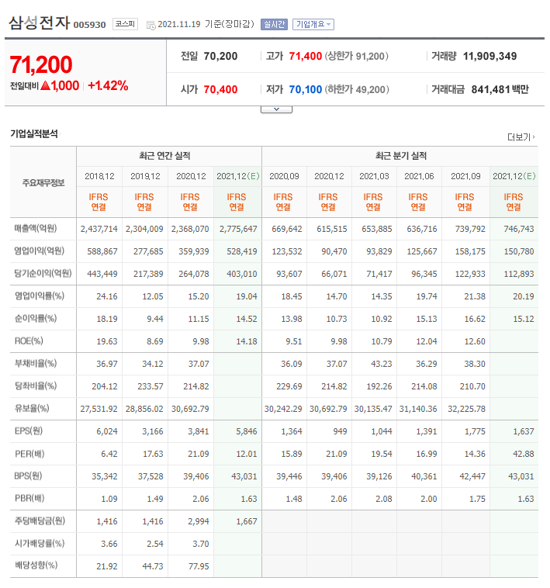Viewport: 550px width, 588px height.
Task: Click the 당좌비율 value 233.57
Action: [150, 386]
